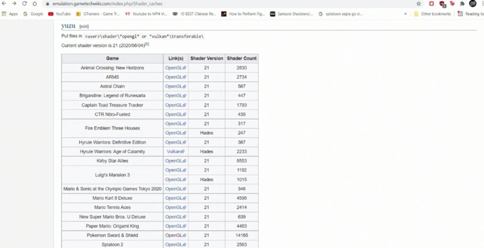484x248 pixels.
Task: Open the Google bookmark
Action: coord(33,14)
